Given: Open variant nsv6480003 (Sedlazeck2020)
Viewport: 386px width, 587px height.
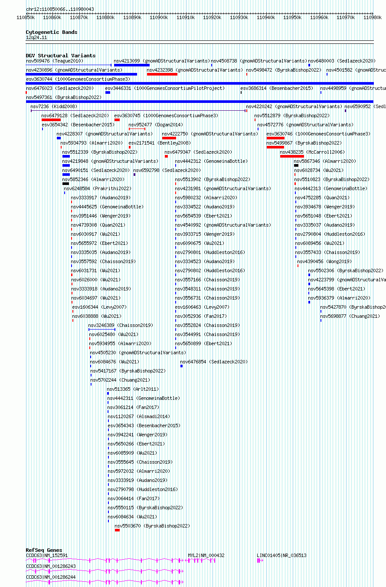Looking at the screenshot, I should (x=342, y=61).
